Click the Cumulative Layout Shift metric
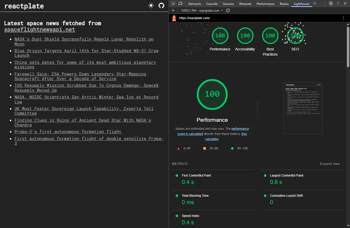350x228 pixels. coord(301,199)
